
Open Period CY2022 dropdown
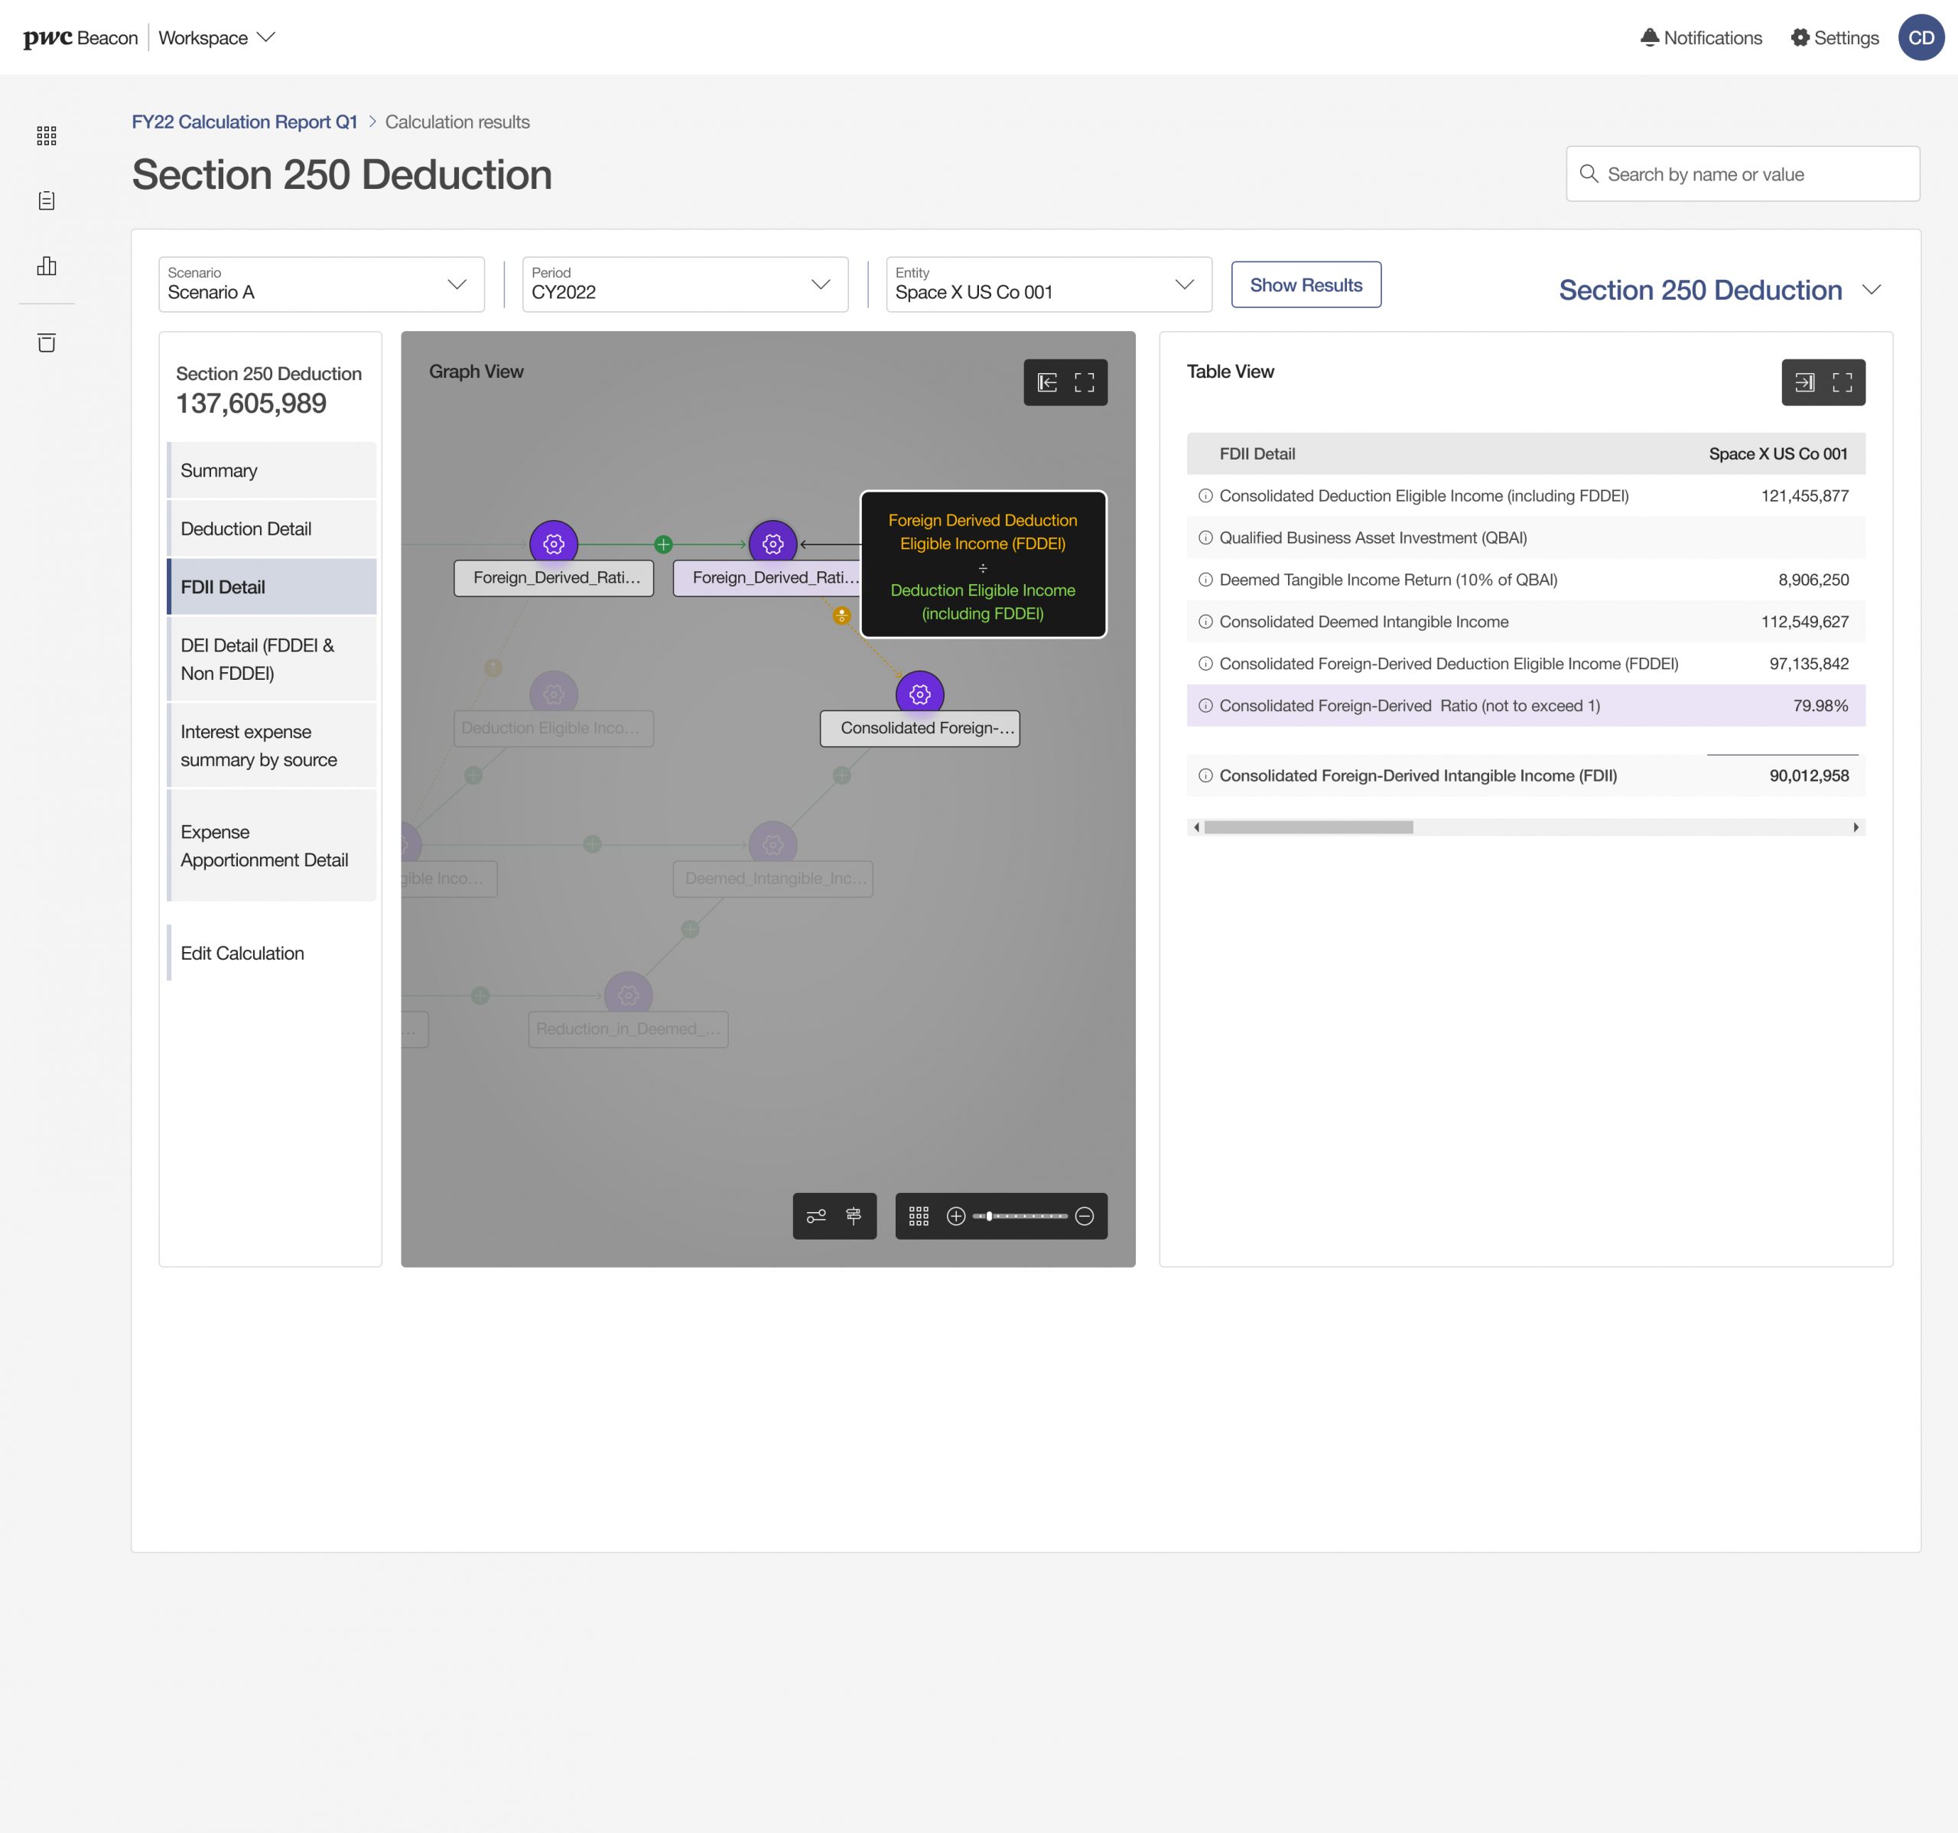point(685,284)
